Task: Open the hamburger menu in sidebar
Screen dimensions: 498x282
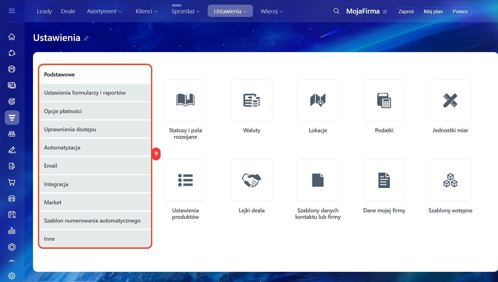Action: point(12,11)
